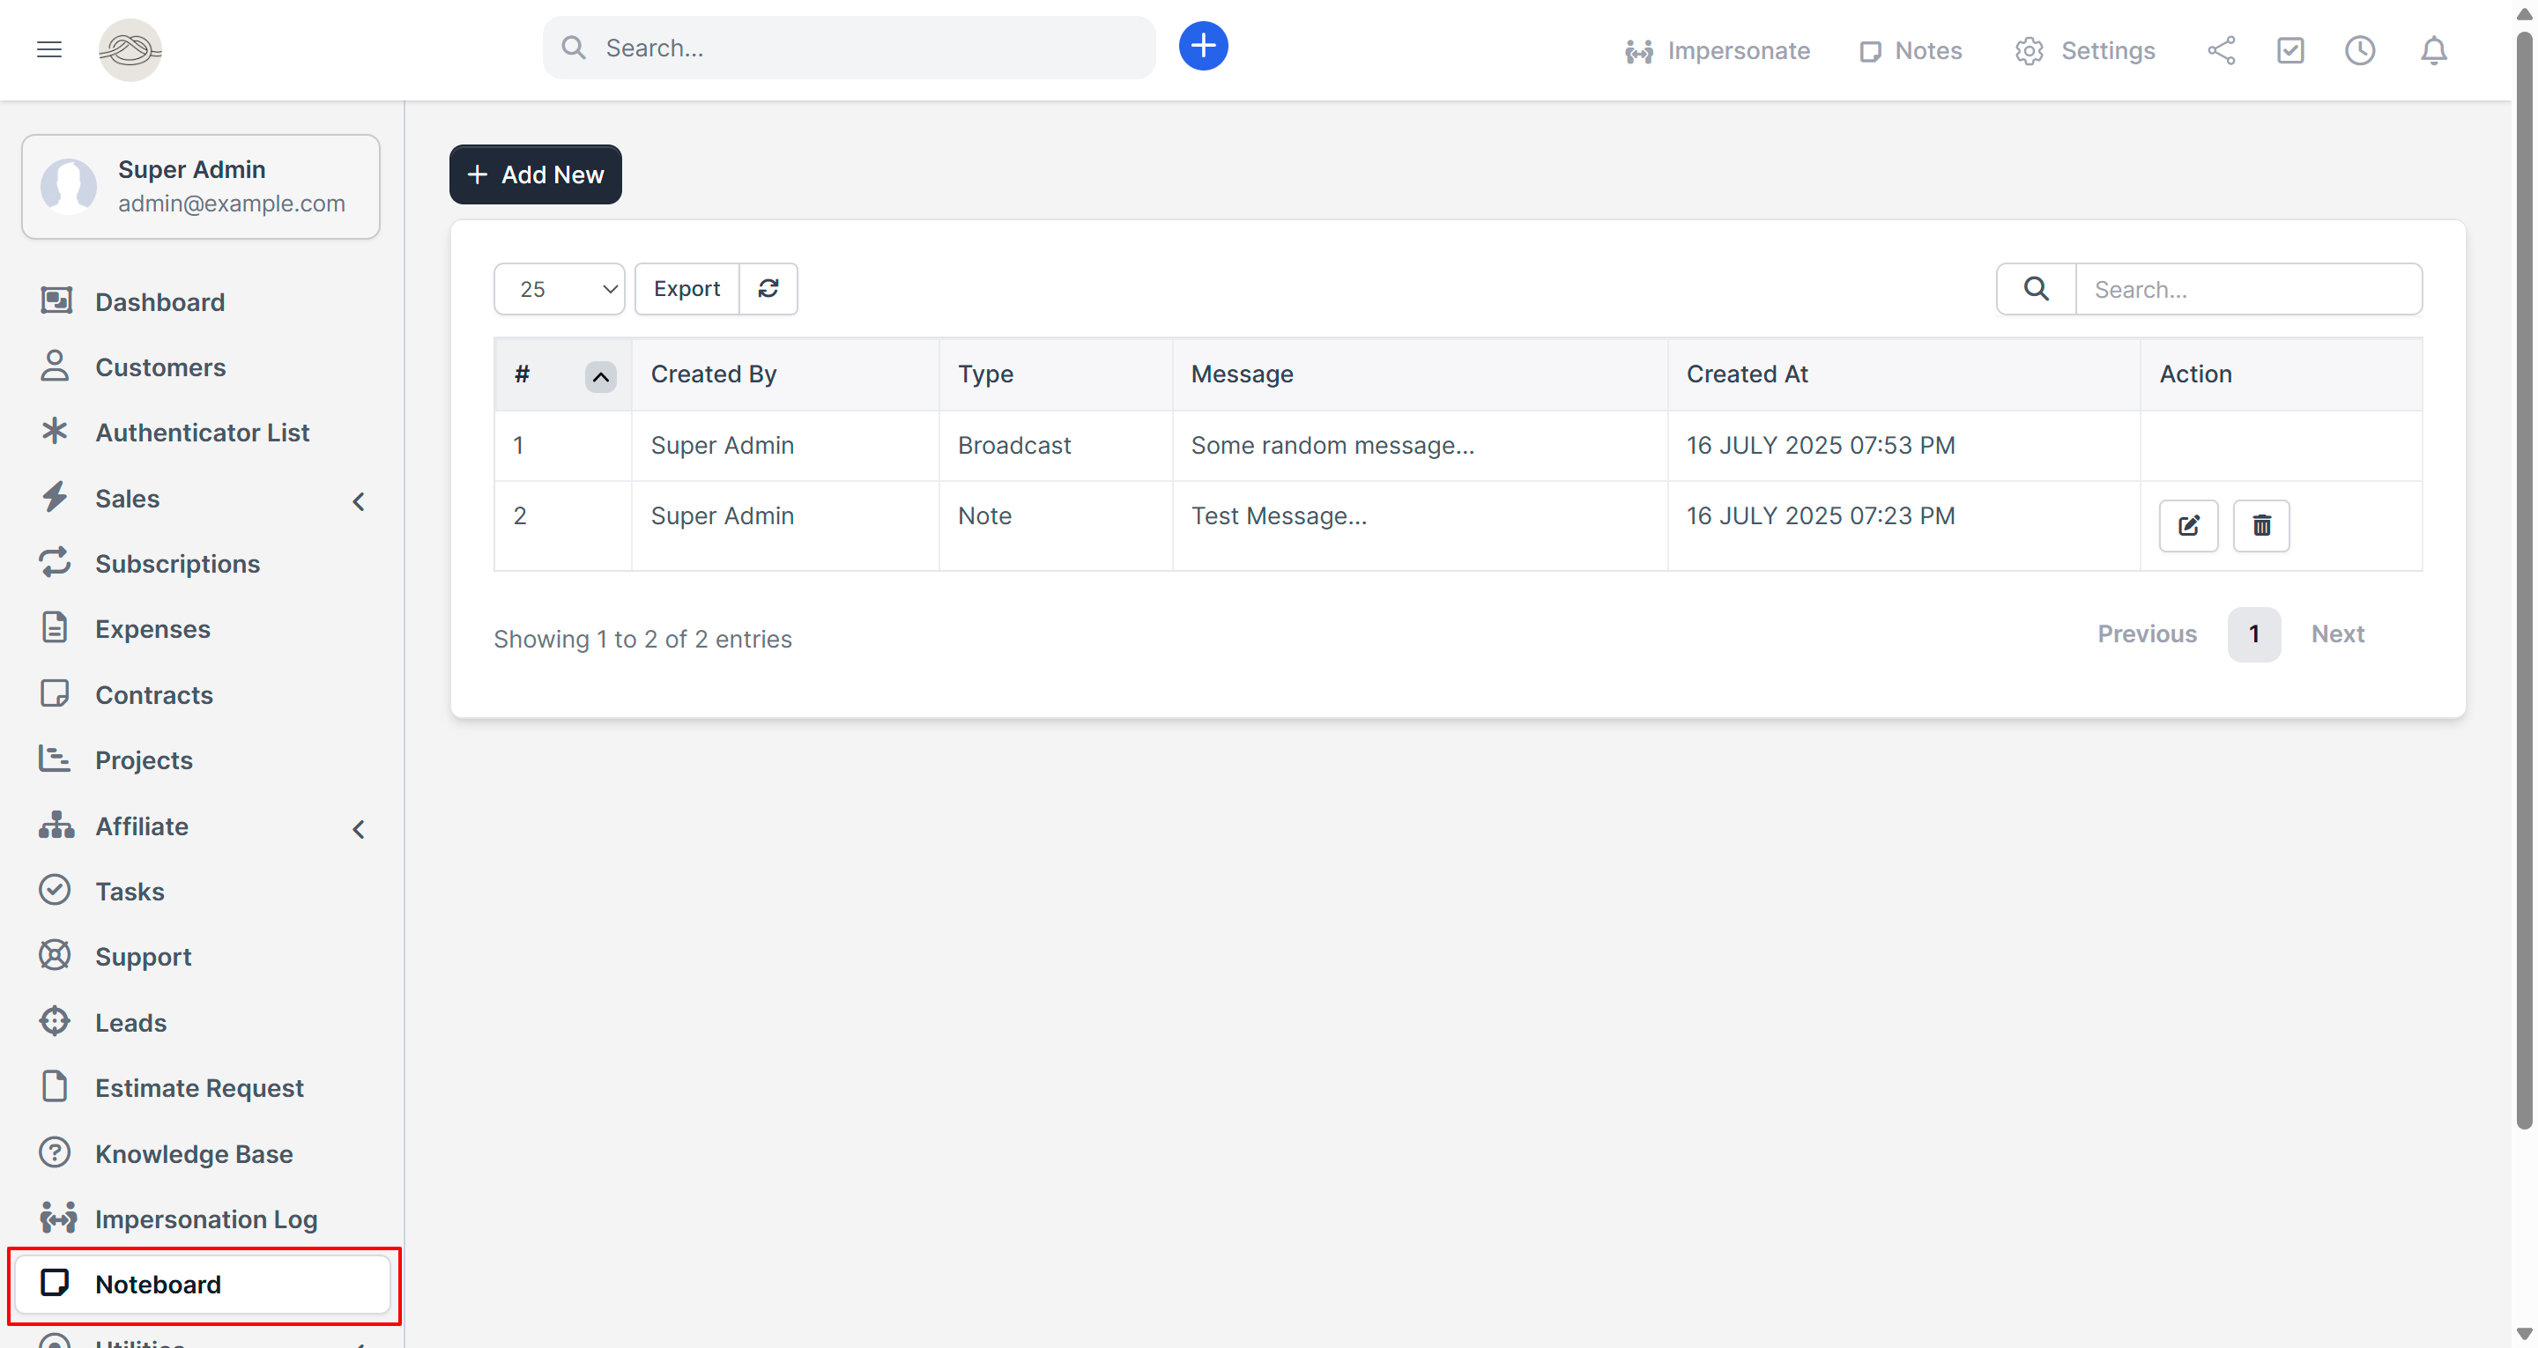This screenshot has height=1348, width=2538.
Task: Edit the Test Message note
Action: pyautogui.click(x=2188, y=525)
